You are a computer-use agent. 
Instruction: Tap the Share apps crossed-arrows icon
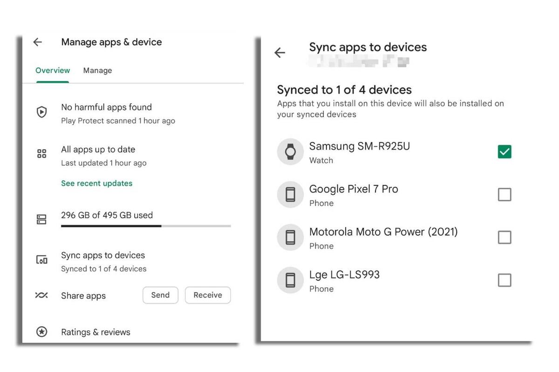(x=41, y=295)
